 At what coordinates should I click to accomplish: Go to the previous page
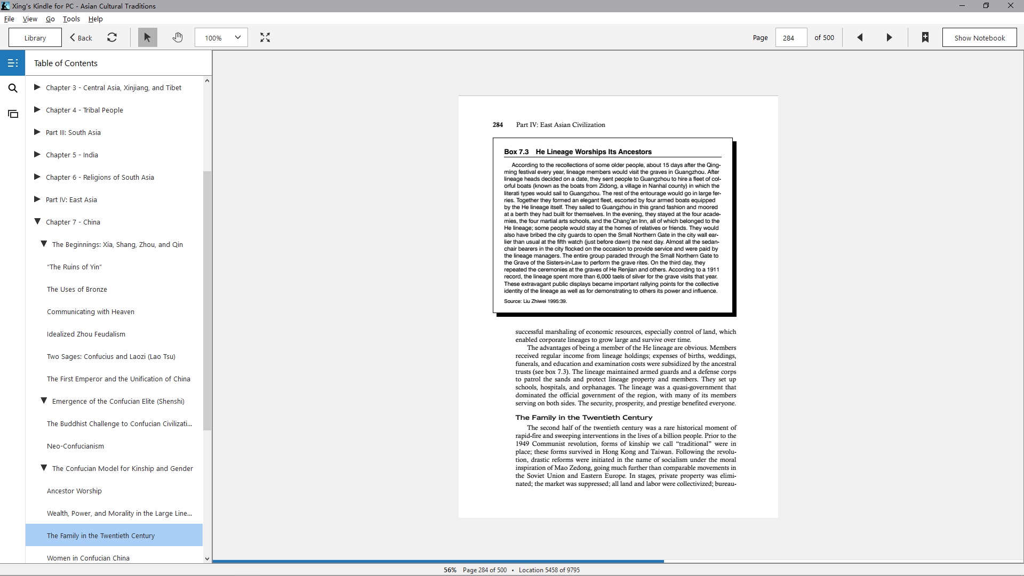(860, 37)
